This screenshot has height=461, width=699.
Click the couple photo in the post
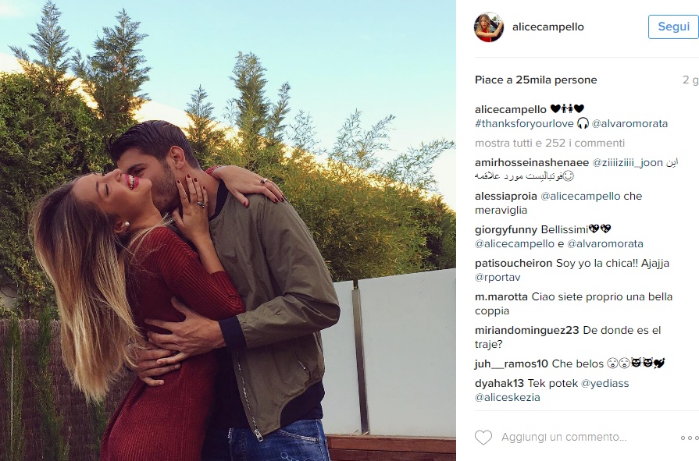coord(228,230)
